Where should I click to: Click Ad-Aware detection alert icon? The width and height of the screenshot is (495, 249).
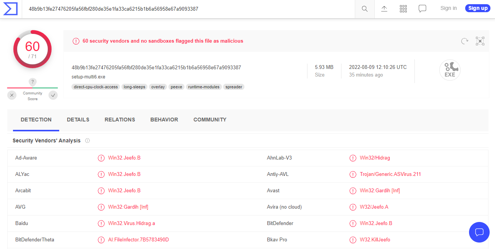(101, 158)
